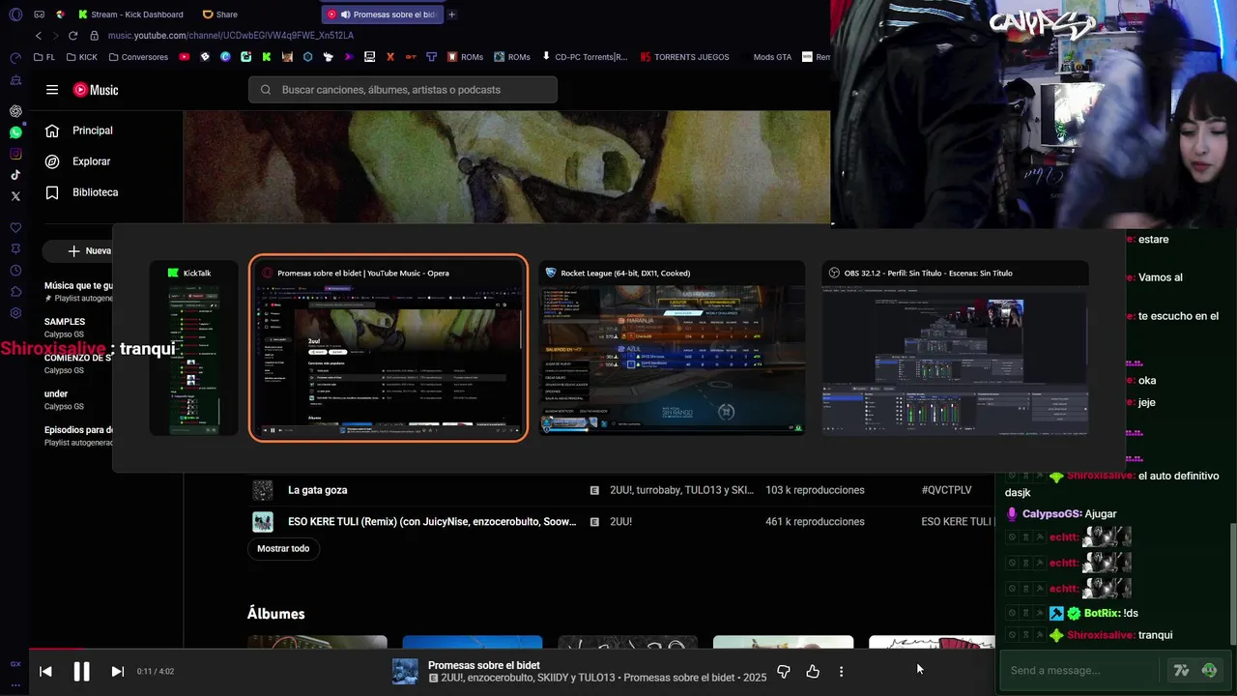Image resolution: width=1237 pixels, height=696 pixels.
Task: Click the Promesas sobre el bidet player thumbnail
Action: (x=405, y=671)
